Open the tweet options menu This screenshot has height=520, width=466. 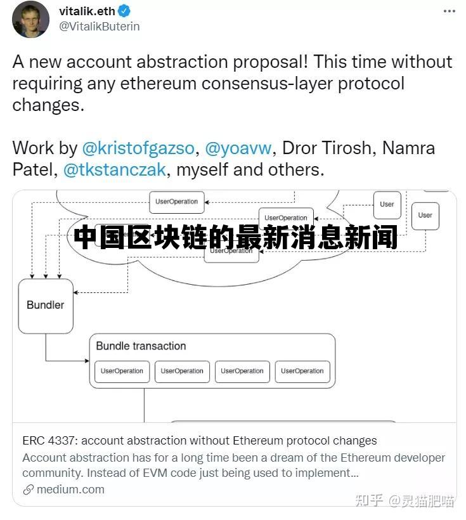(x=448, y=10)
